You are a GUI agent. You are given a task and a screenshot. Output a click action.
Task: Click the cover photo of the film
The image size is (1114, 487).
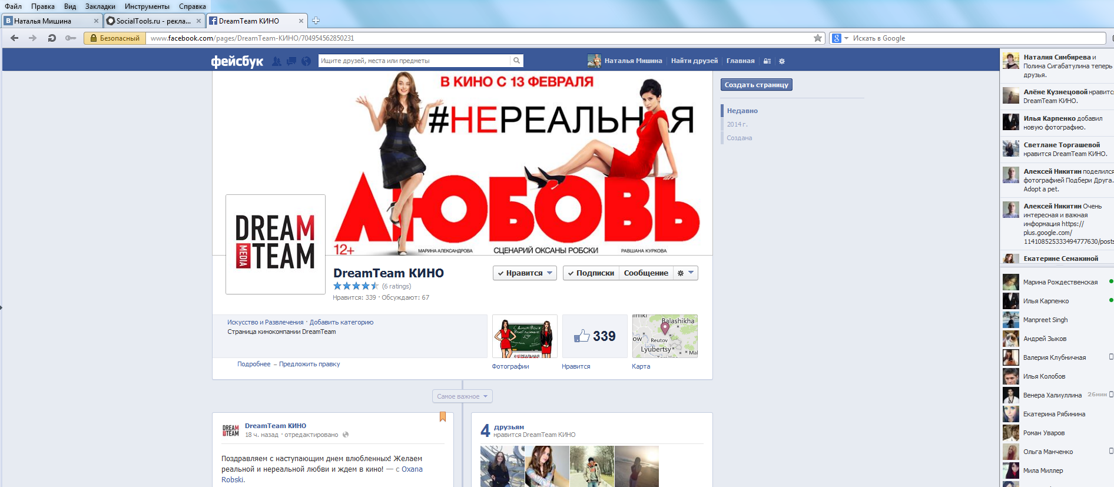click(462, 163)
